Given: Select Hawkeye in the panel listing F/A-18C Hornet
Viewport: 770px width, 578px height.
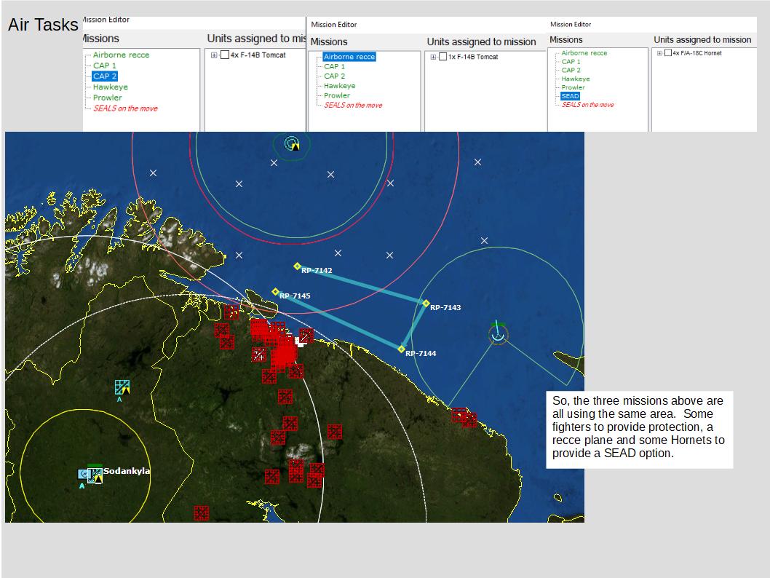Looking at the screenshot, I should 576,79.
